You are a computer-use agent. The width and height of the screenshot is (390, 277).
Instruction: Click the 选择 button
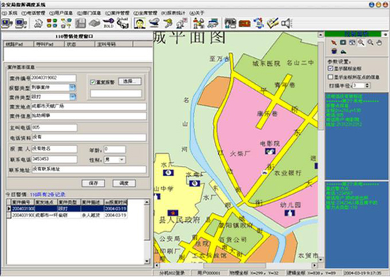pyautogui.click(x=130, y=81)
